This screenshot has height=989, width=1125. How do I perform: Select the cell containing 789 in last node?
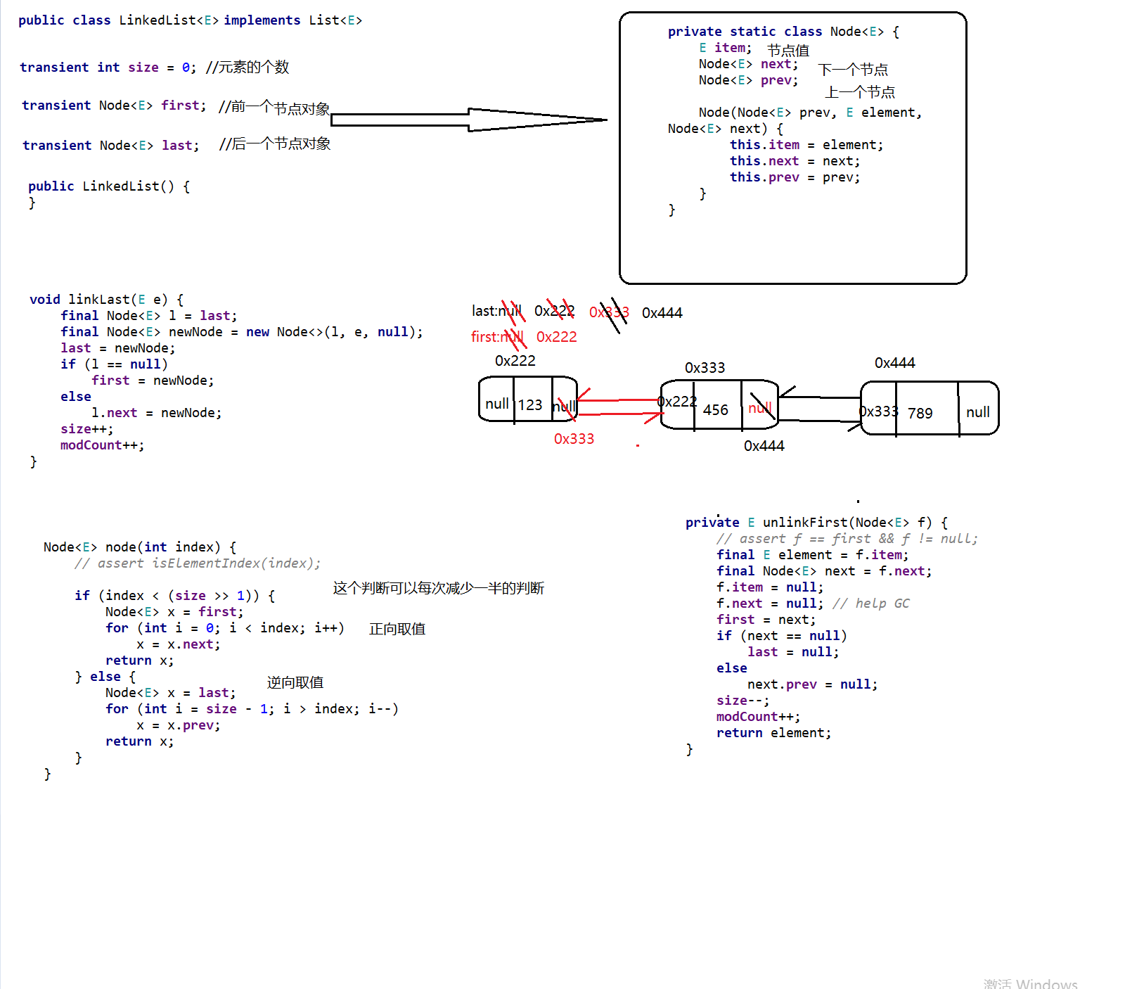pyautogui.click(x=927, y=409)
